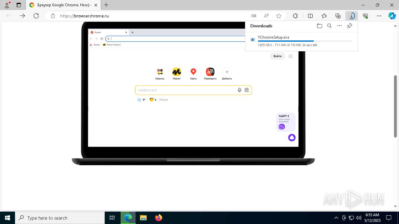The image size is (399, 224).
Task: Open the tab actions menu icon
Action: point(19,5)
